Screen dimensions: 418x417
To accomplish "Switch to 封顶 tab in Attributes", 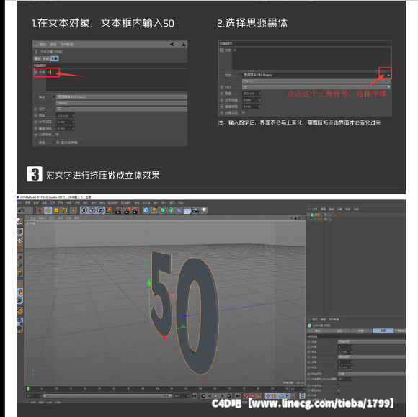I will coord(383,331).
